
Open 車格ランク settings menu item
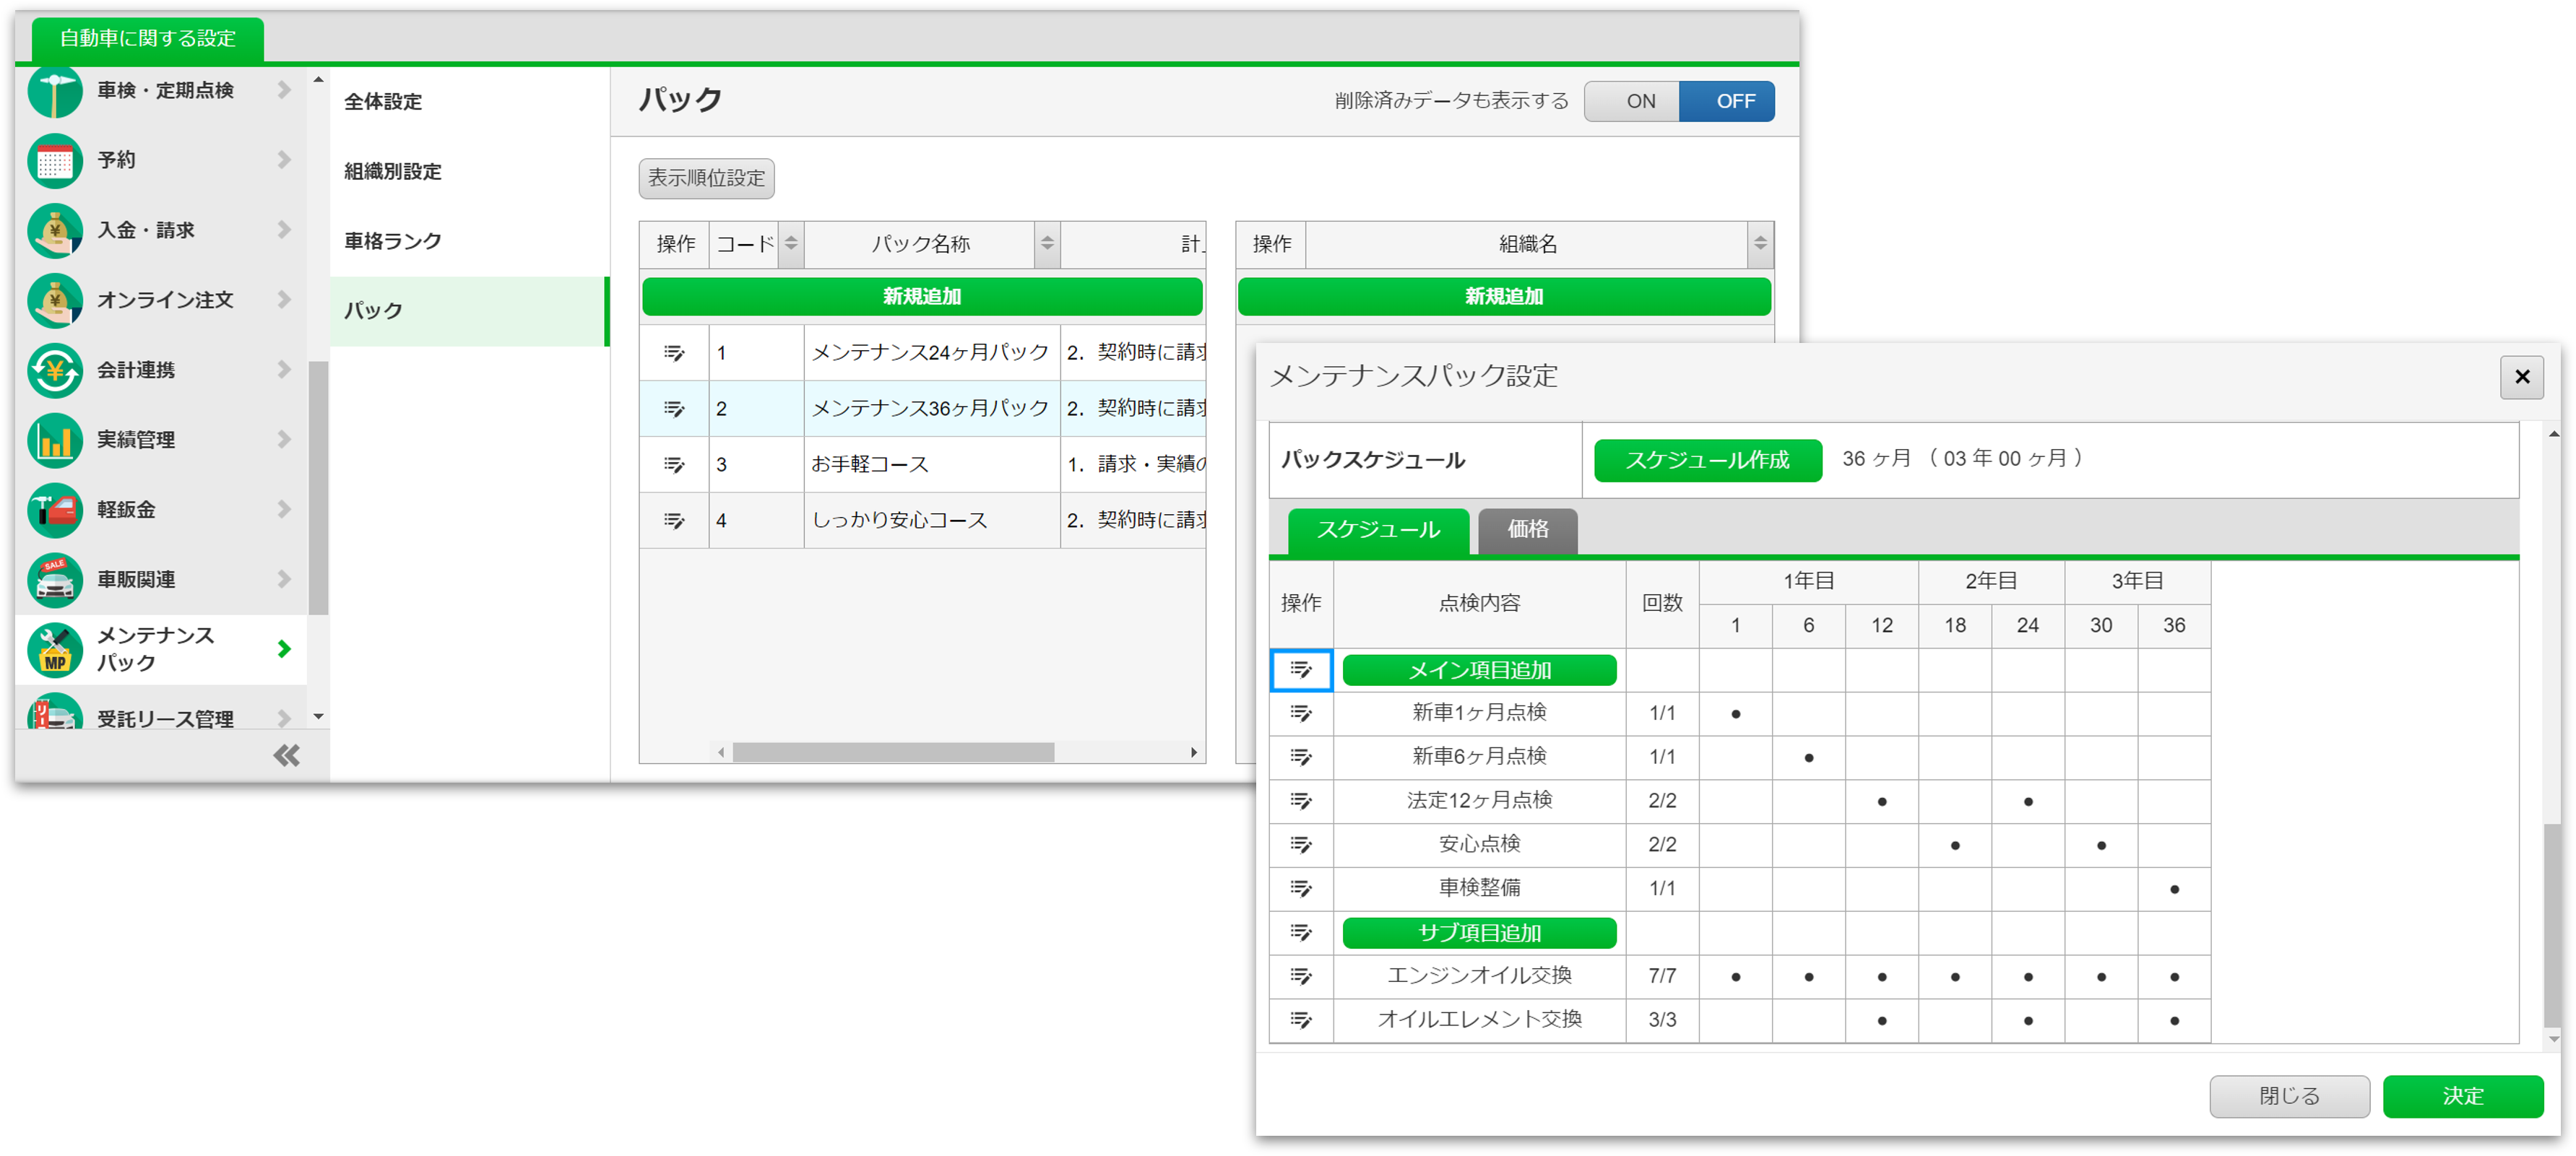tap(393, 240)
